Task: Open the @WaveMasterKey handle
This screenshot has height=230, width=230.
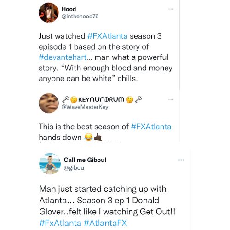Action: click(x=85, y=107)
